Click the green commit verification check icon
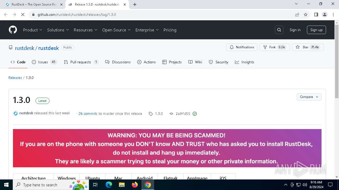The height and width of the screenshot is (190, 339). point(195,114)
